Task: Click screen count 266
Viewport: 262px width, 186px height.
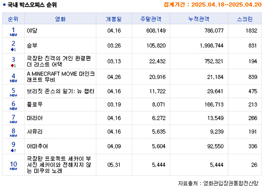Action: pos(252,118)
